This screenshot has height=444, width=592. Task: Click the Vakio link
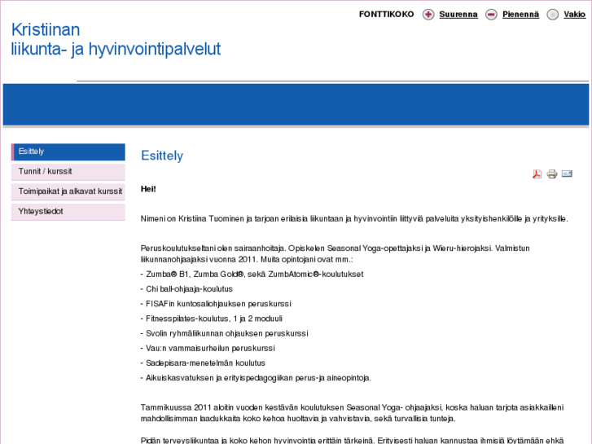575,15
